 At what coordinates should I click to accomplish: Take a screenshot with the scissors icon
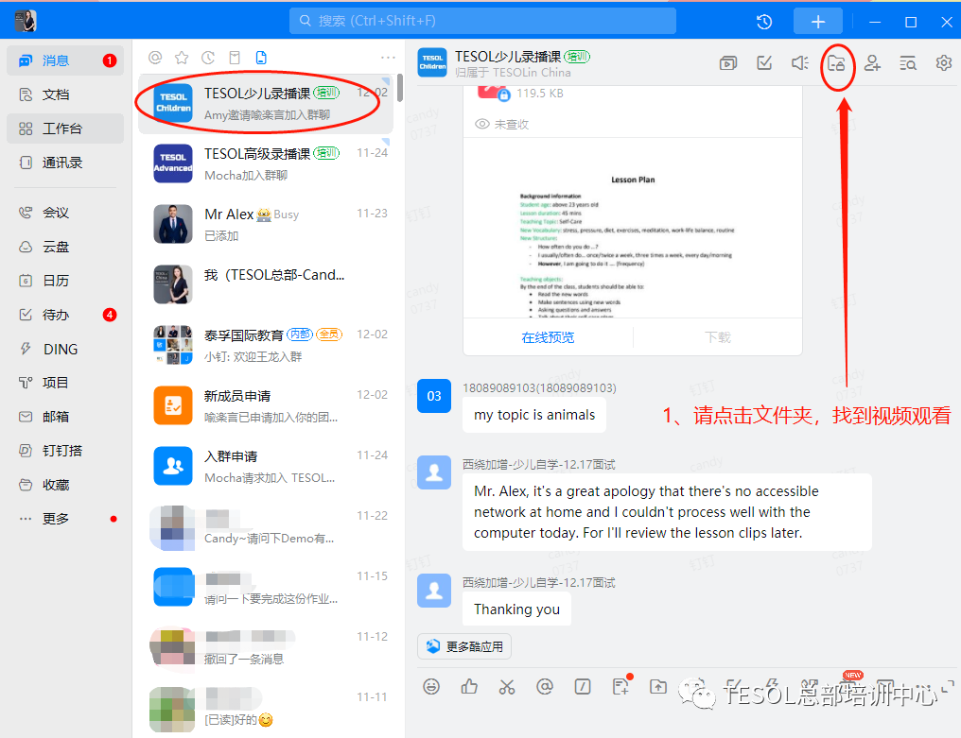507,687
